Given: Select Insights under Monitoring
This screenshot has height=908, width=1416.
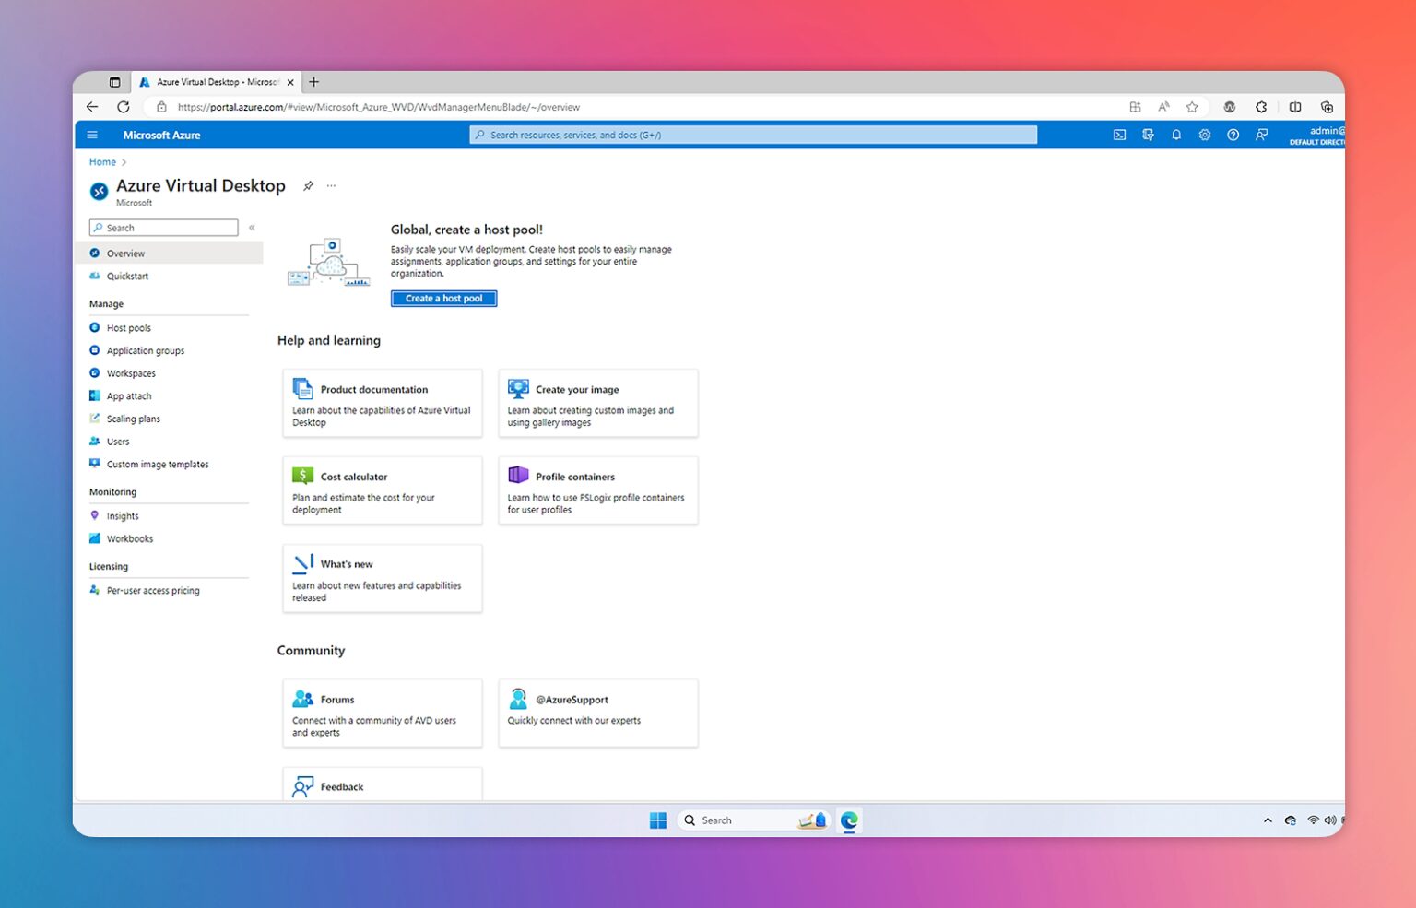Looking at the screenshot, I should pos(122,515).
